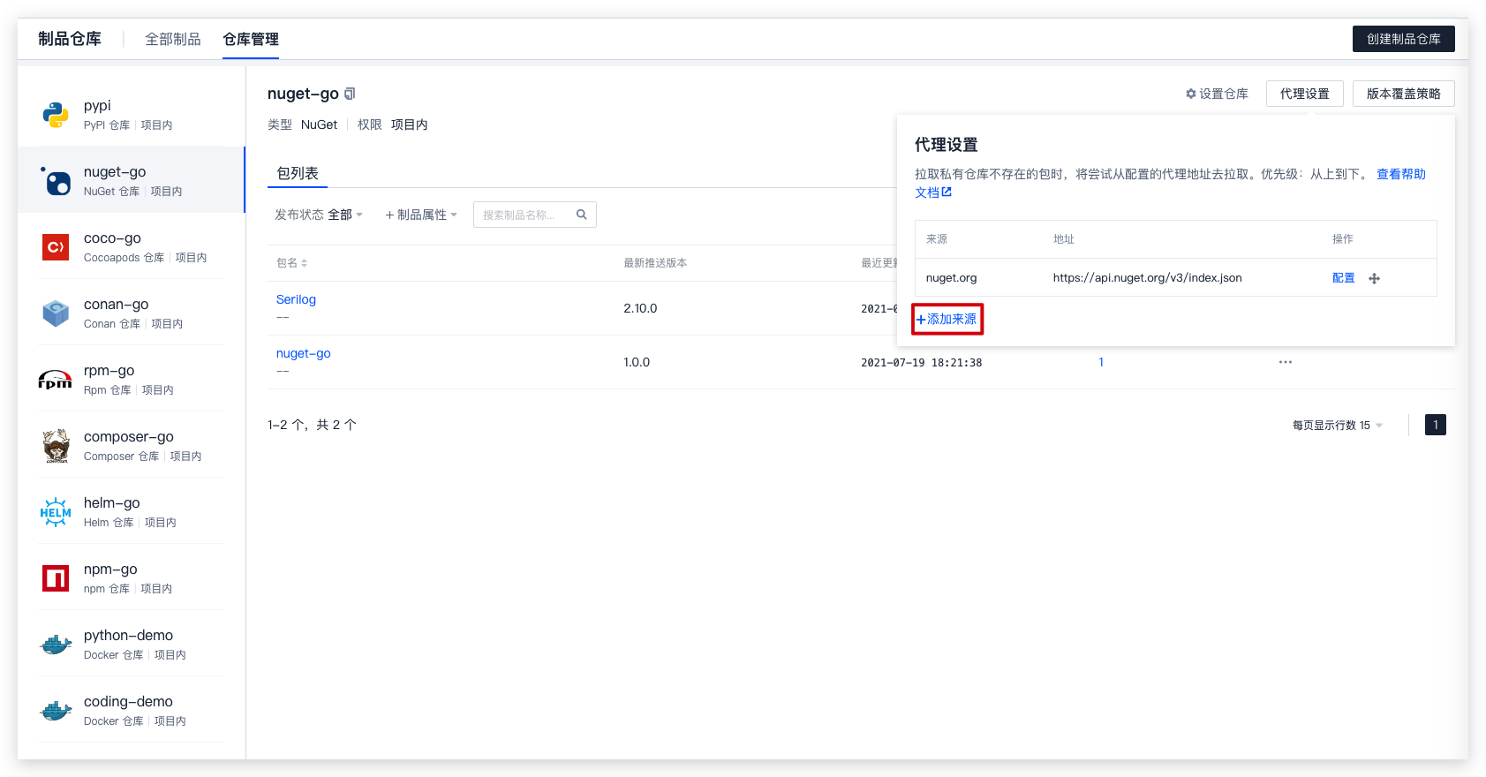The width and height of the screenshot is (1486, 777).
Task: Go to page 1 button
Action: [x=1436, y=425]
